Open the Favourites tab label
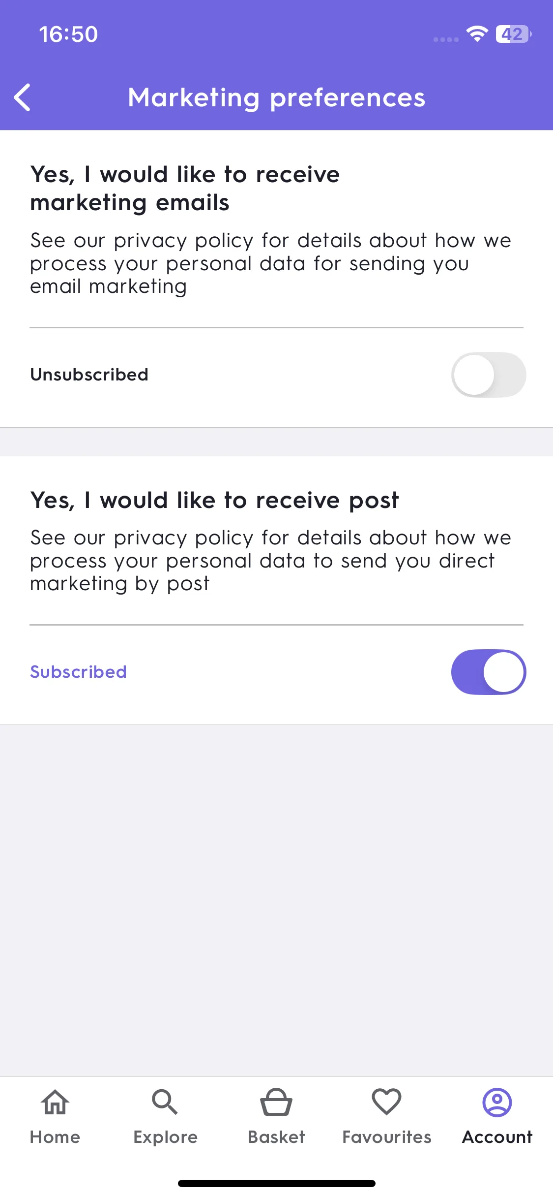The image size is (553, 1199). [x=387, y=1137]
